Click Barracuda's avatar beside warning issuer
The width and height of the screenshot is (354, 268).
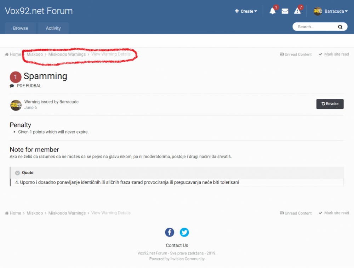16,105
